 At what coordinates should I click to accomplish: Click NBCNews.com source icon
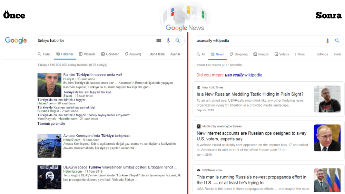(198, 170)
